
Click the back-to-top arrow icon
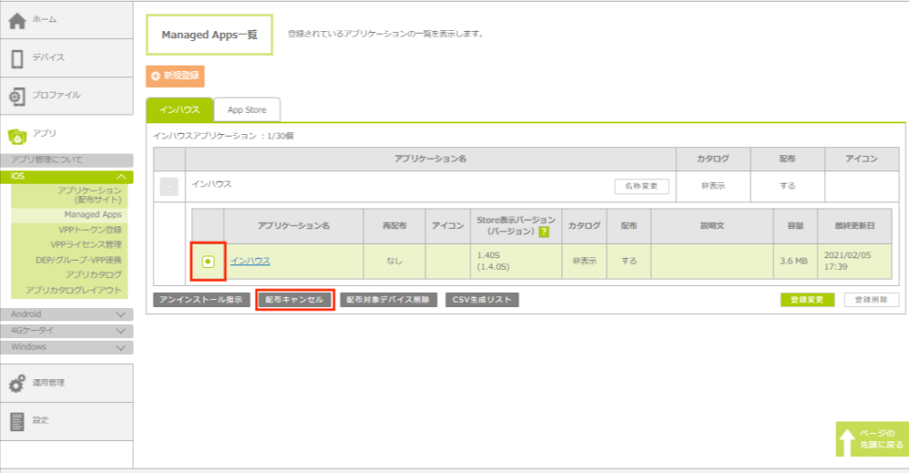[847, 440]
